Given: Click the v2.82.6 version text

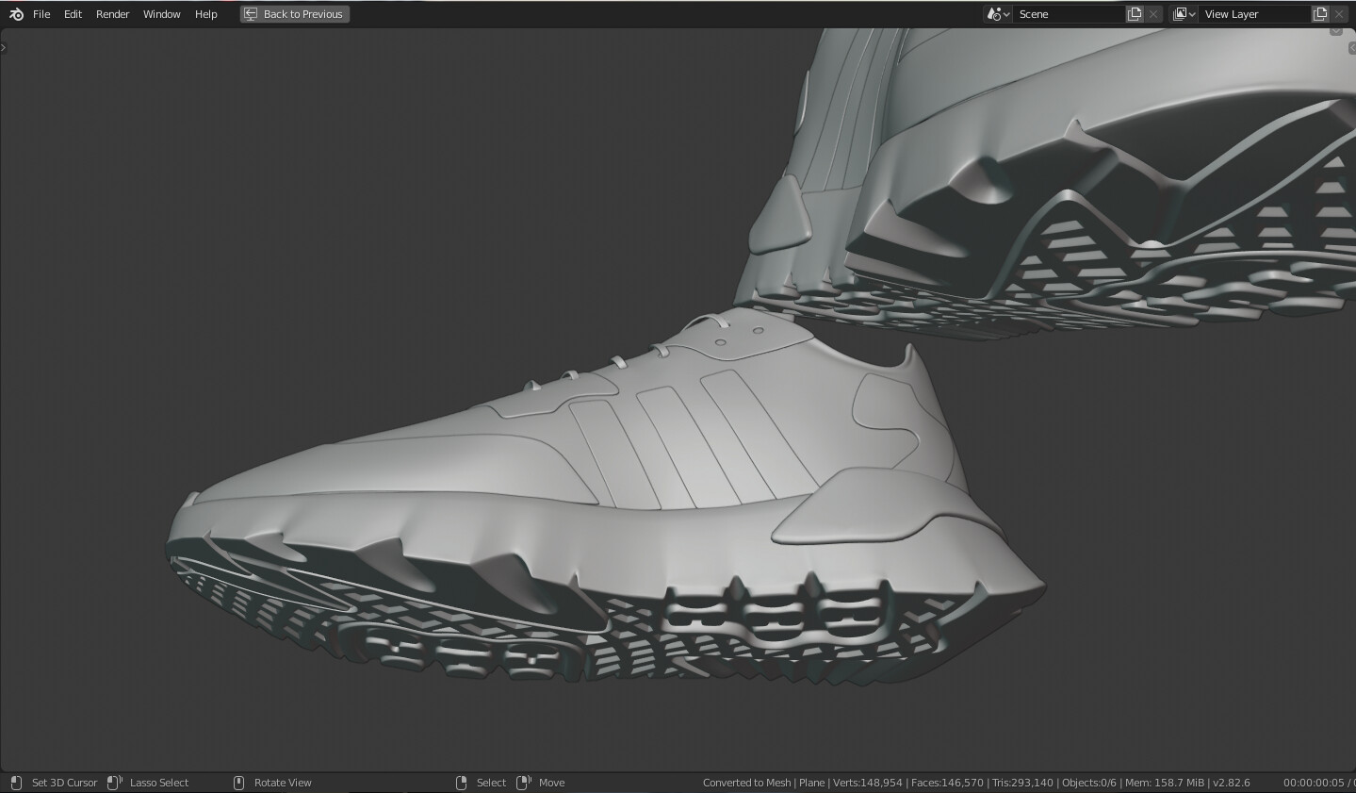Looking at the screenshot, I should [x=1232, y=783].
